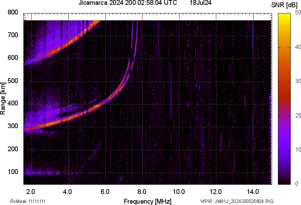Image resolution: width=301 pixels, height=205 pixels.
Task: Click the plot title 'Jicamarca 2024 200 02:58:04 UTC'
Action: pos(128,3)
